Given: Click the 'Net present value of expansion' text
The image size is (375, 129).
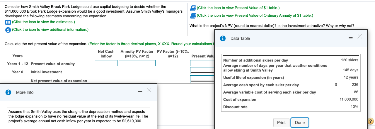Looking at the screenshot, I should click(59, 81).
